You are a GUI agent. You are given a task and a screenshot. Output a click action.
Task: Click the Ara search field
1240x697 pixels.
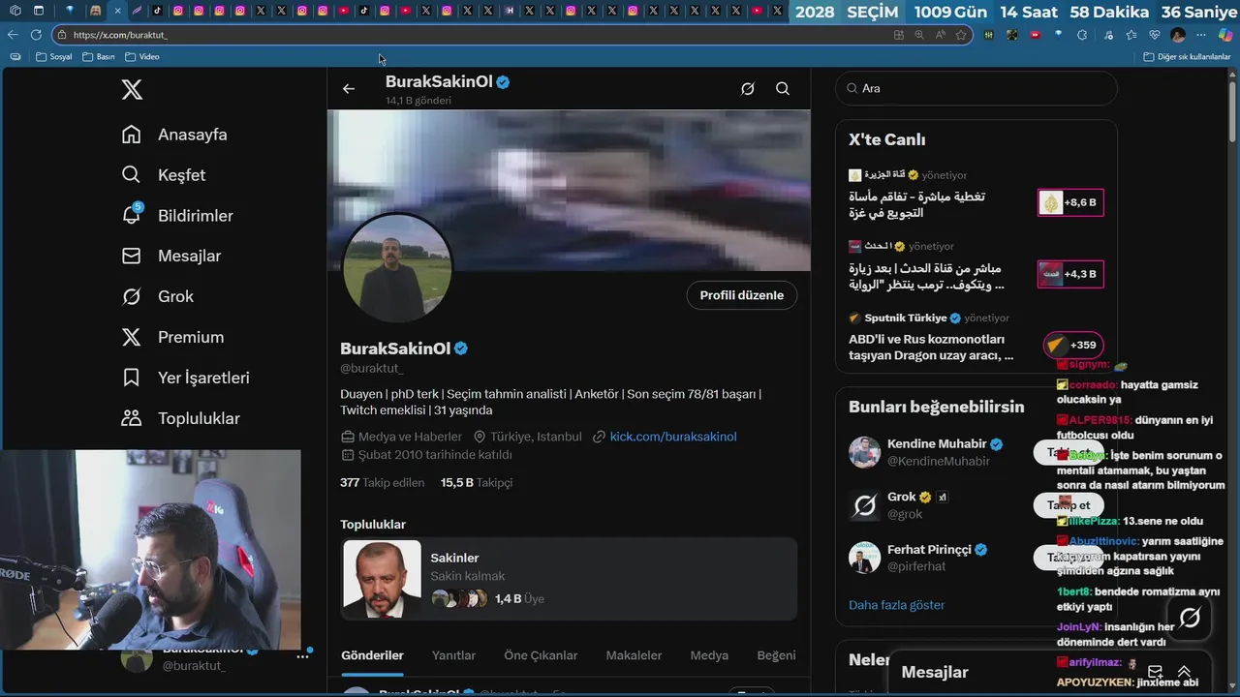tap(976, 88)
